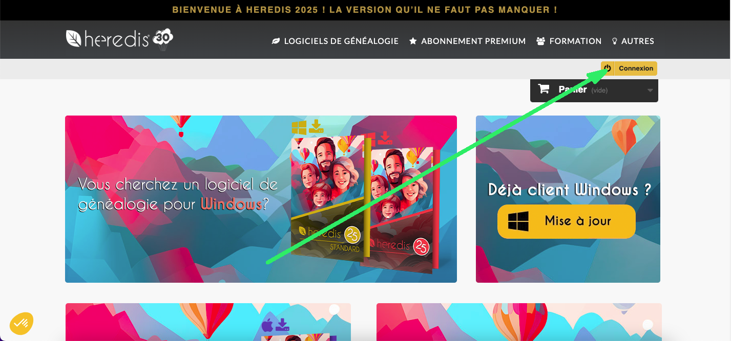Screen dimensions: 731x341
Task: Open the Windows genealogy software banner
Action: click(x=261, y=199)
